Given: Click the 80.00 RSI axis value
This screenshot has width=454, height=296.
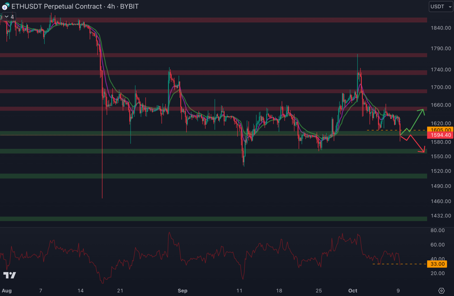Looking at the screenshot, I should point(438,230).
